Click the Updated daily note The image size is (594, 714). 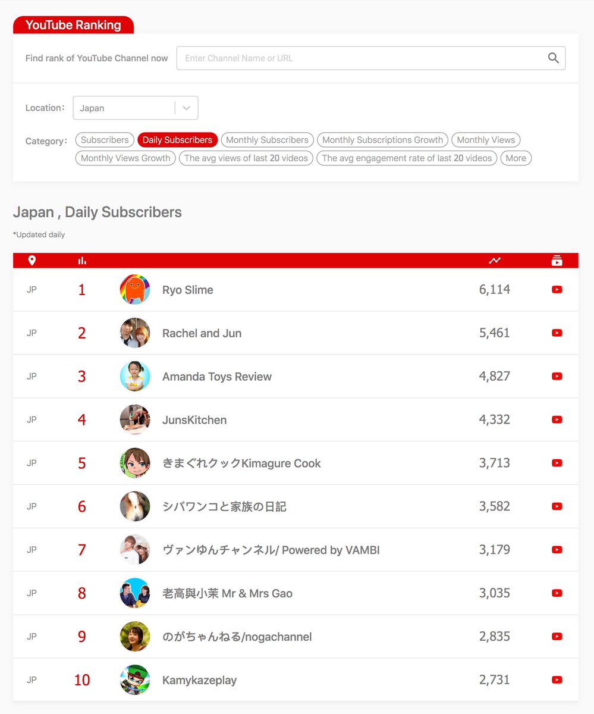[x=39, y=235]
